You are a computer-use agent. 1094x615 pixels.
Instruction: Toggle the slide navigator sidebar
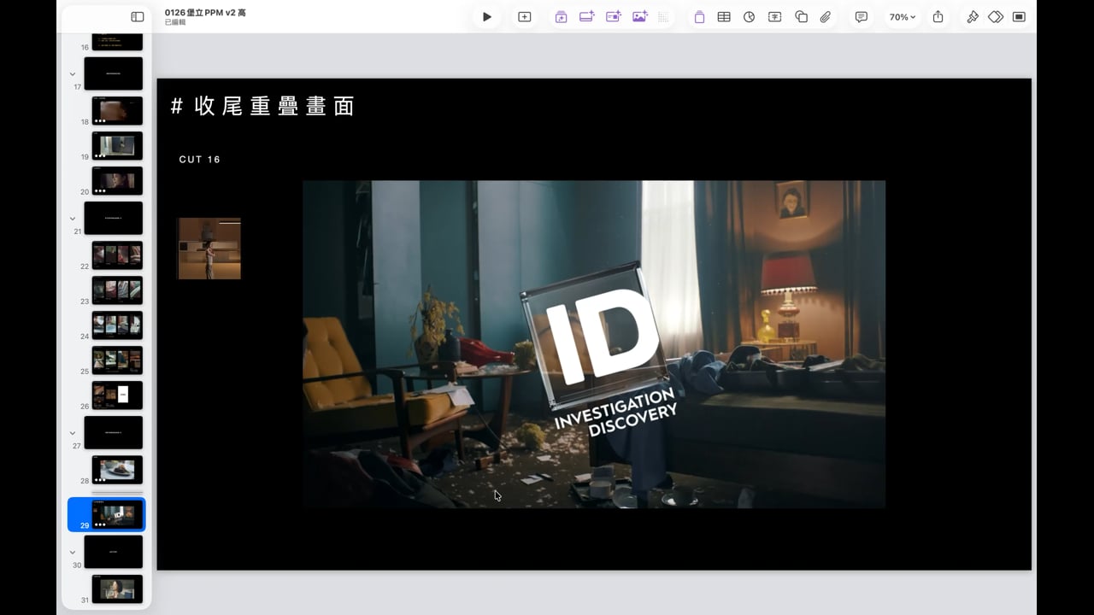pos(137,17)
